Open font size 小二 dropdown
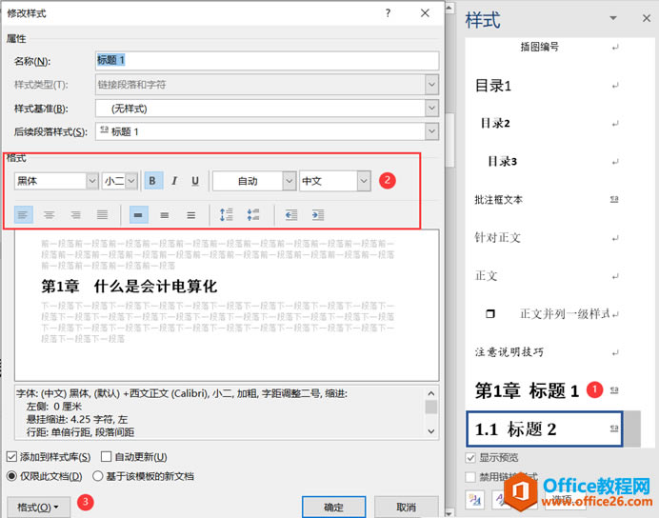Viewport: 659px width, 518px height. pyautogui.click(x=131, y=181)
